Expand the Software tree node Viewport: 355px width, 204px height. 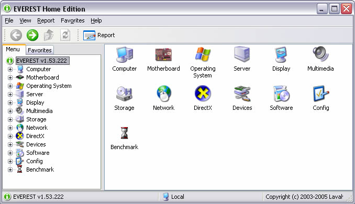10,153
